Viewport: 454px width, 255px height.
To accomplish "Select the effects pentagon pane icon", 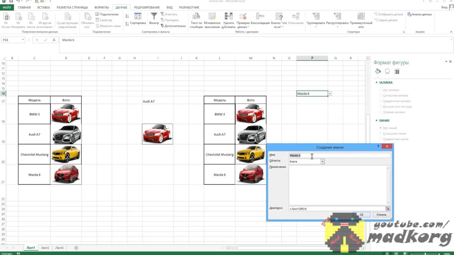I will [x=387, y=71].
